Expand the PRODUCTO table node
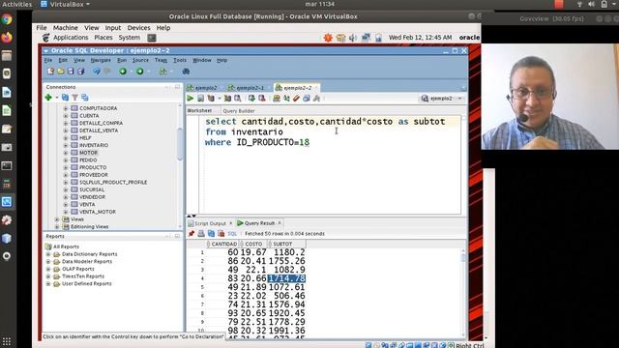619x348 pixels. [x=66, y=167]
